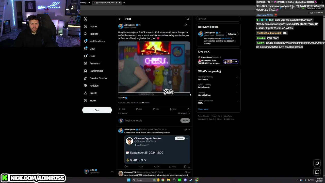Open Google Chrome from the taskbar
The width and height of the screenshot is (325, 183).
point(163,180)
